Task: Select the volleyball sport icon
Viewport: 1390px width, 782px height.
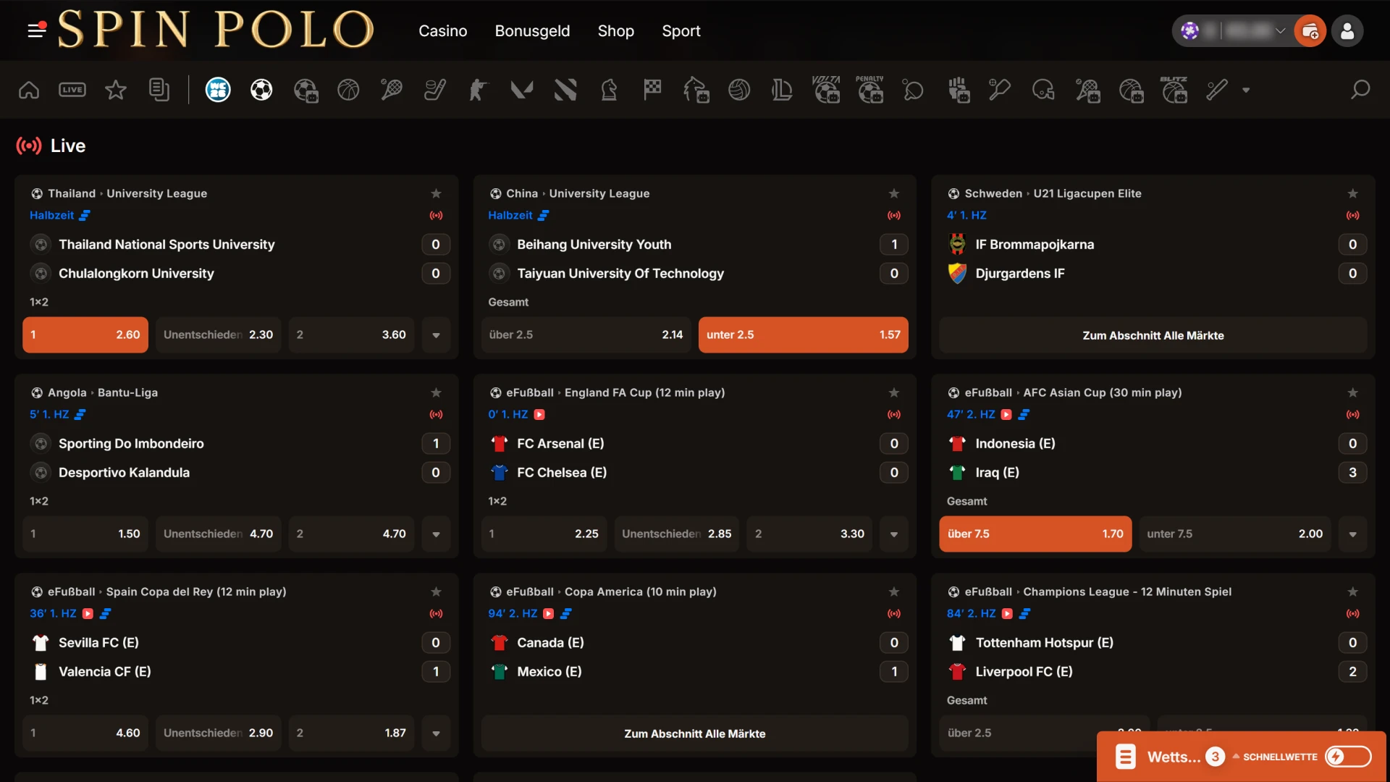Action: [739, 90]
